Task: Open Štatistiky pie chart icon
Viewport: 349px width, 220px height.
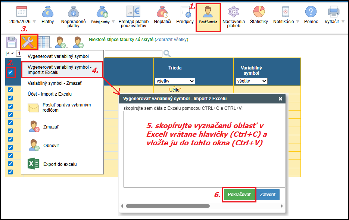Action: pos(259,12)
